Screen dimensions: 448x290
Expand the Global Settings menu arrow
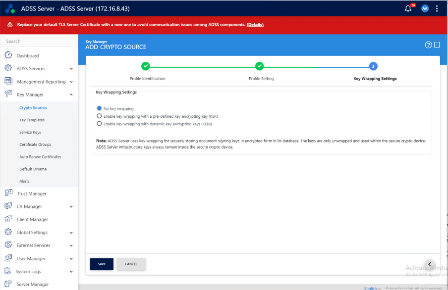tap(71, 233)
